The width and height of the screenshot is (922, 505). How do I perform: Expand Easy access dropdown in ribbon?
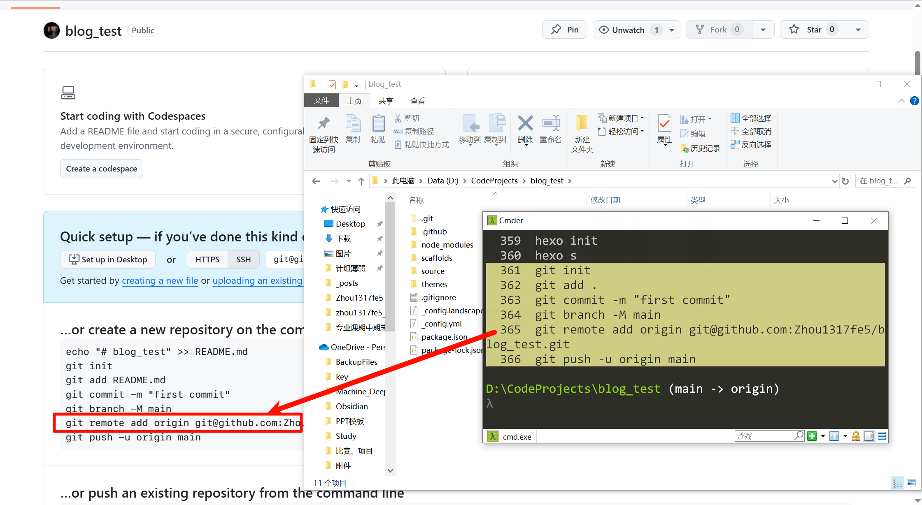[642, 131]
